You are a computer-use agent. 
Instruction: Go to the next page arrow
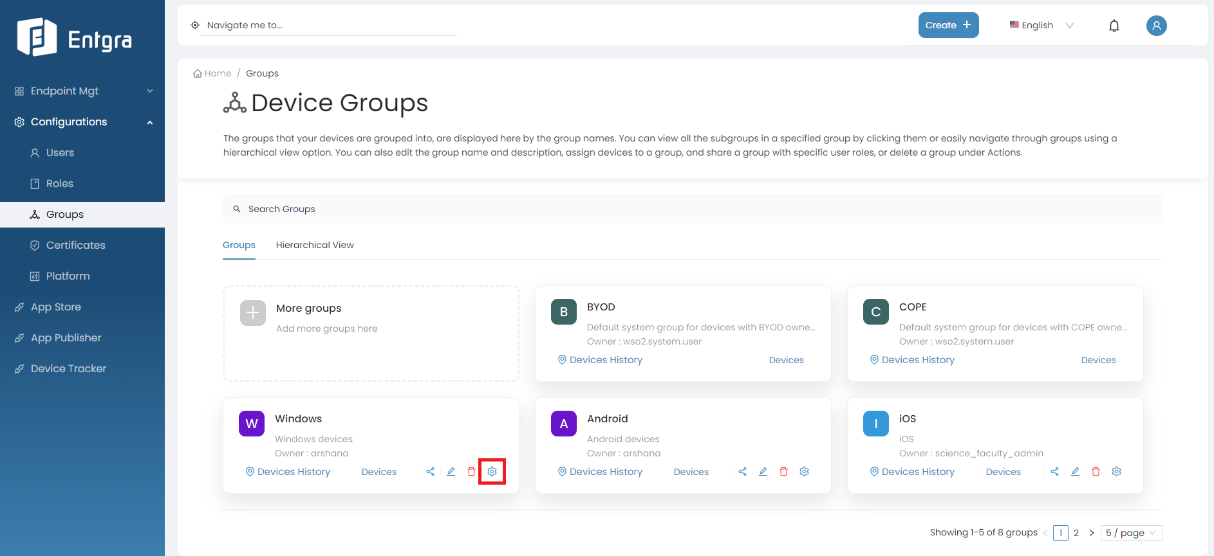point(1092,533)
